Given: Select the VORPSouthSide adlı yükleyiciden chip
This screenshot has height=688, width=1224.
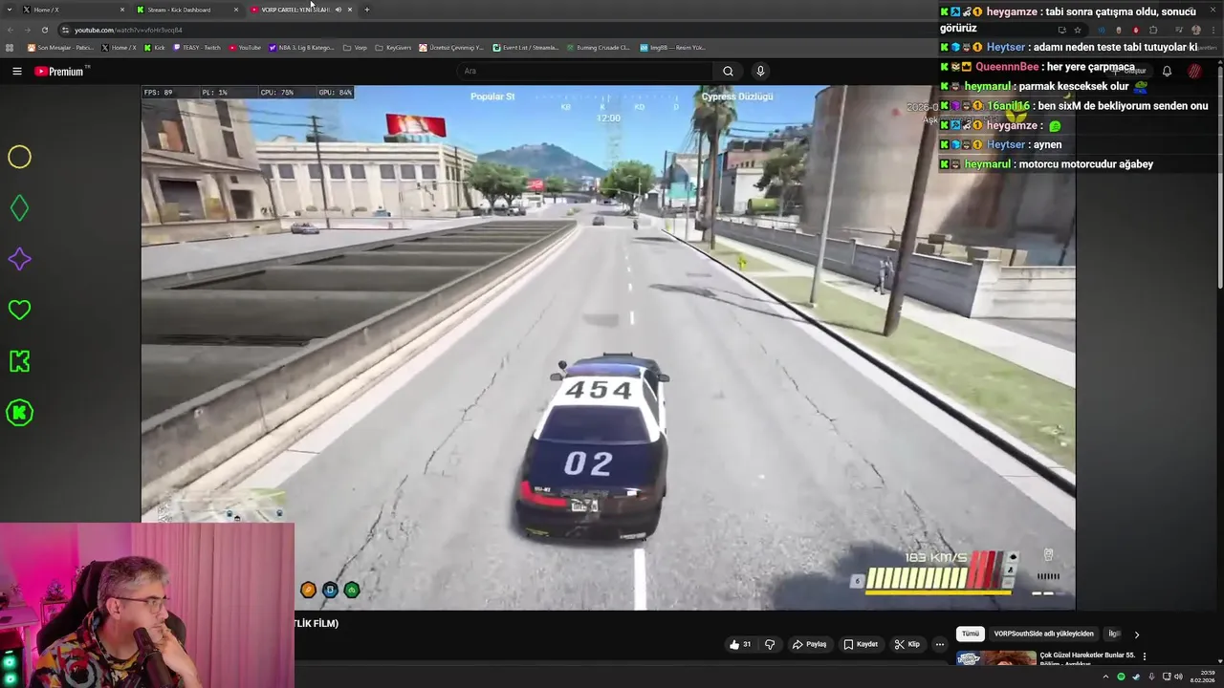Looking at the screenshot, I should 1043,634.
